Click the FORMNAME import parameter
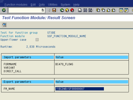The width and height of the screenshot is (133, 100). tap(10, 64)
